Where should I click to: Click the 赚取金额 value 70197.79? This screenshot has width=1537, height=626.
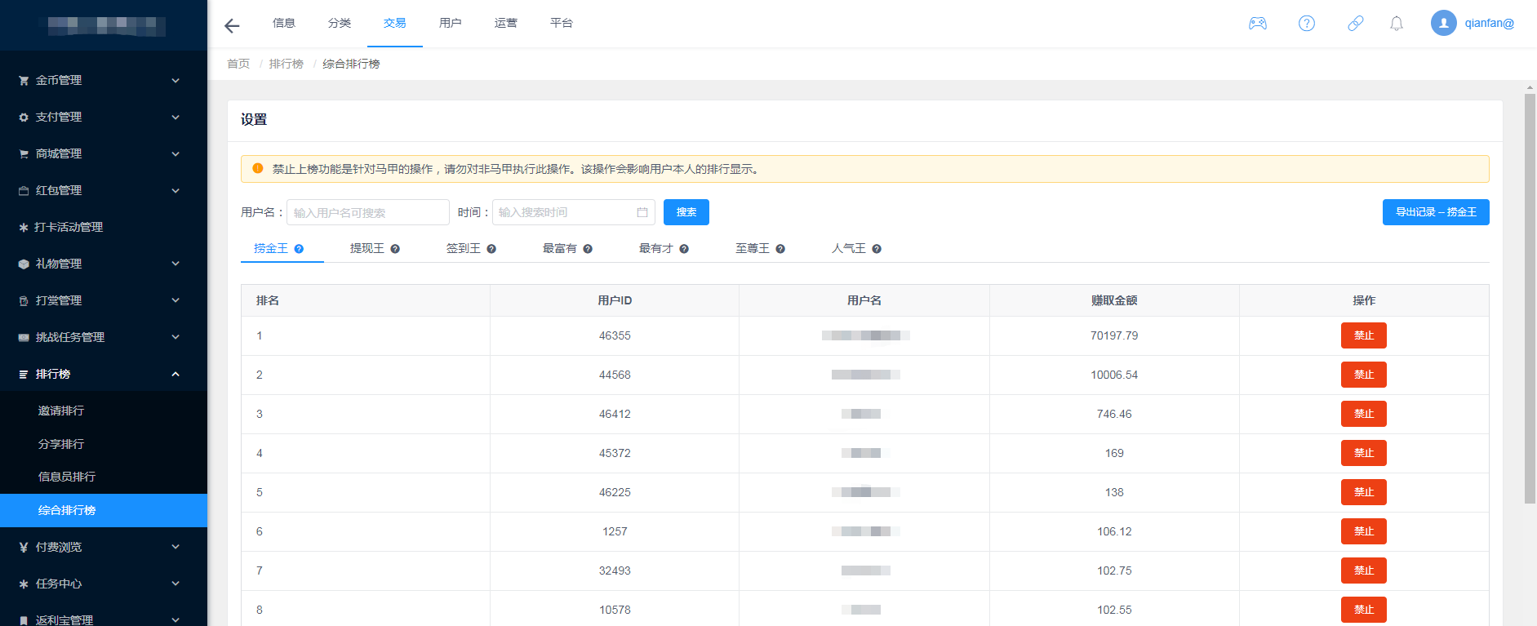click(x=1114, y=335)
